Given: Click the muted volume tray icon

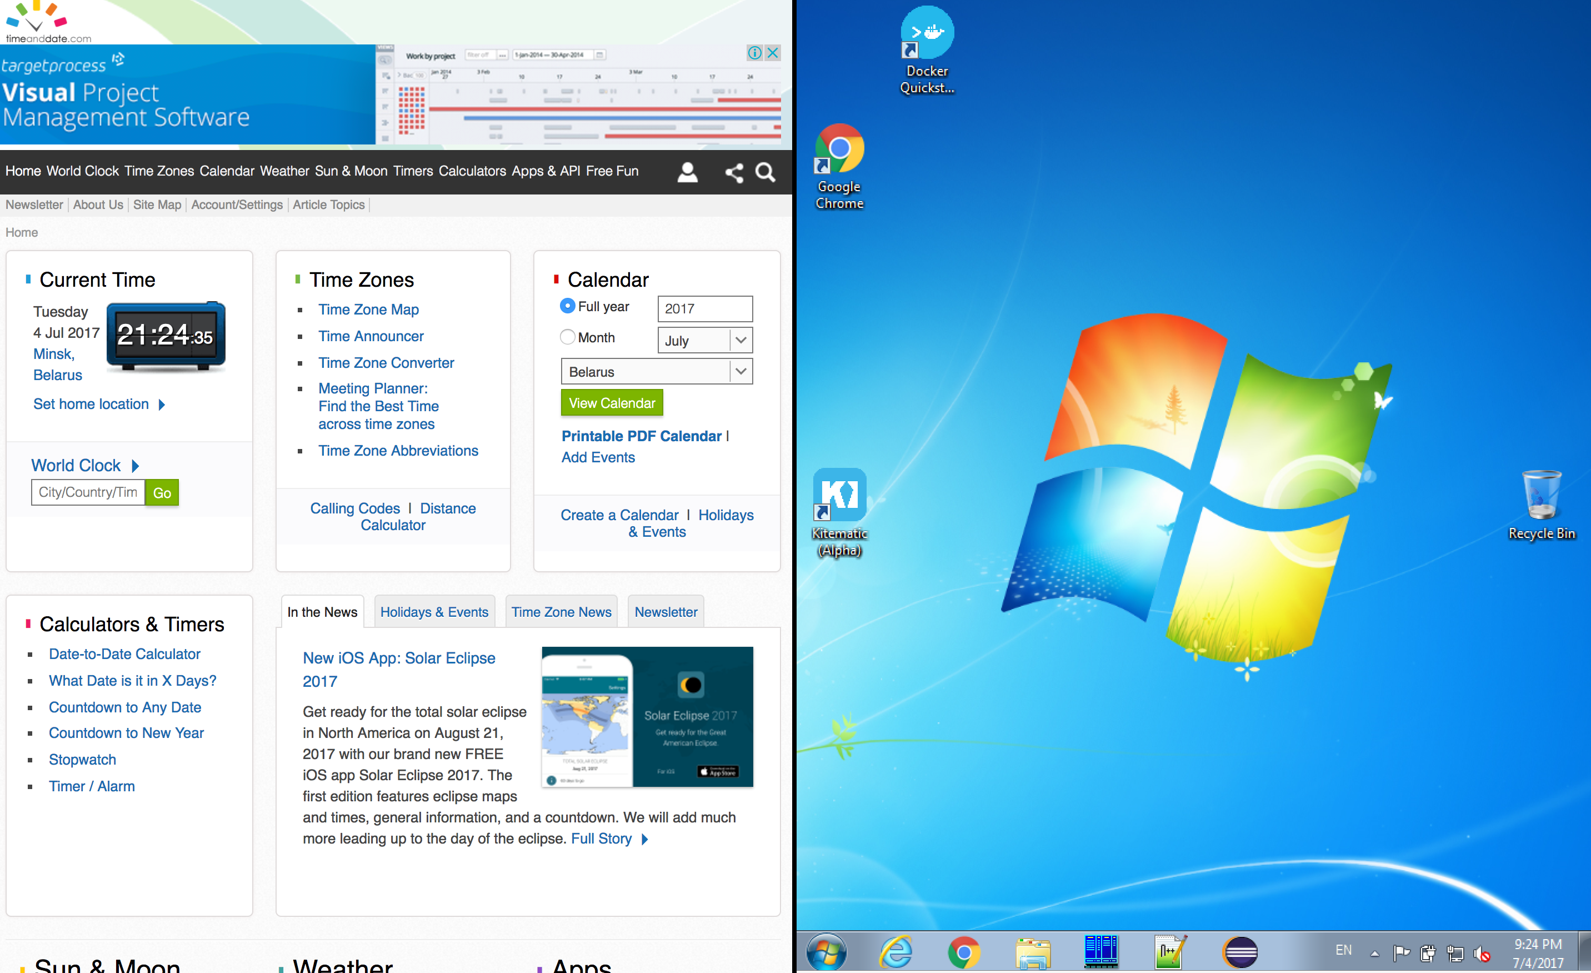Looking at the screenshot, I should 1482,953.
